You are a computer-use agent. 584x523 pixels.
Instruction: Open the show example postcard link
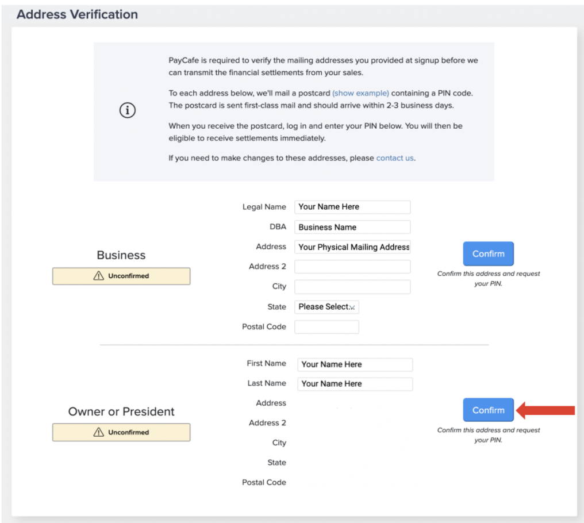[x=360, y=93]
